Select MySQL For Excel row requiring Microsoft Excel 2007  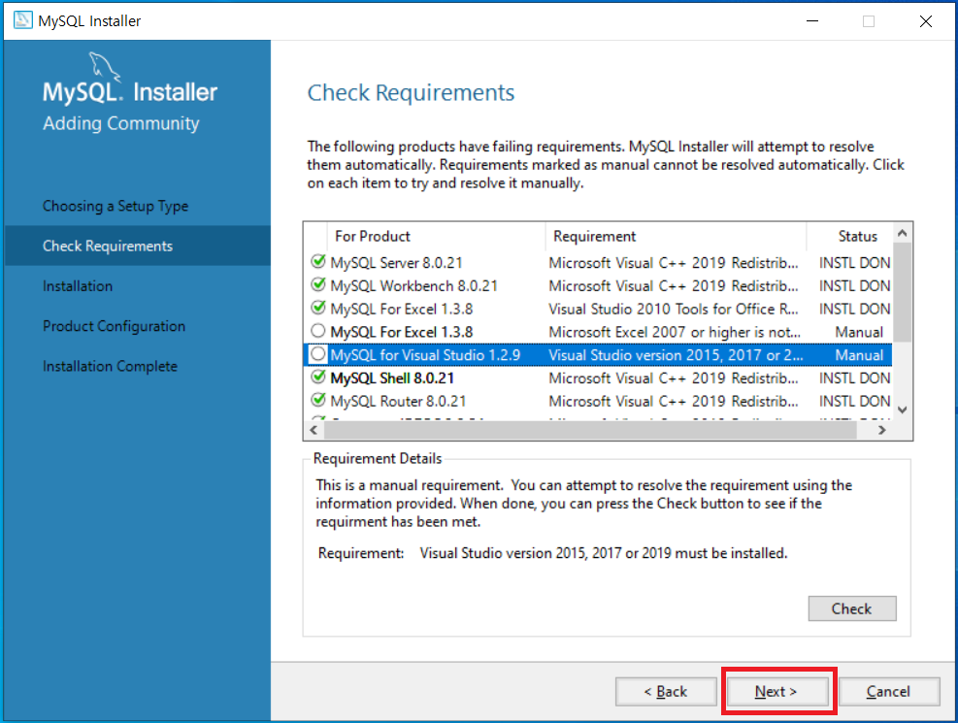[598, 332]
